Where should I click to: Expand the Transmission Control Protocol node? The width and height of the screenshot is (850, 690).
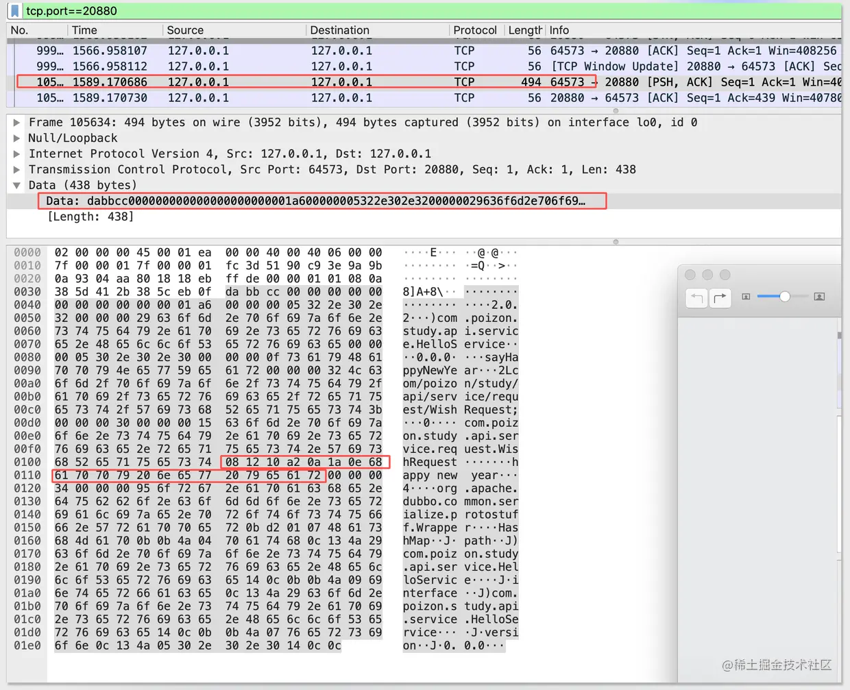tap(16, 170)
